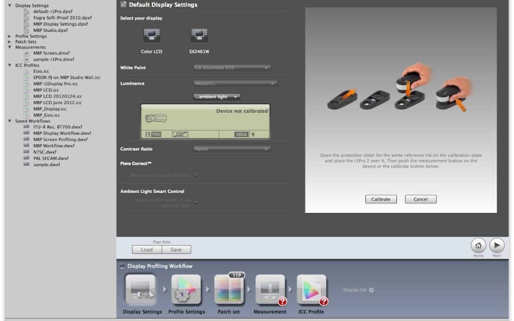Viewport: 514px width, 321px height.
Task: Open the Patch set workflow step
Action: click(229, 290)
